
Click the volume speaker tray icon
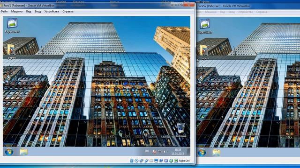[x=165, y=152]
